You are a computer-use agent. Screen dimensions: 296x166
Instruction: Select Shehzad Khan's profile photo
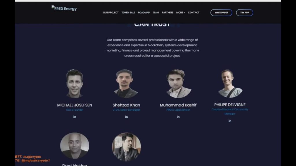click(127, 84)
